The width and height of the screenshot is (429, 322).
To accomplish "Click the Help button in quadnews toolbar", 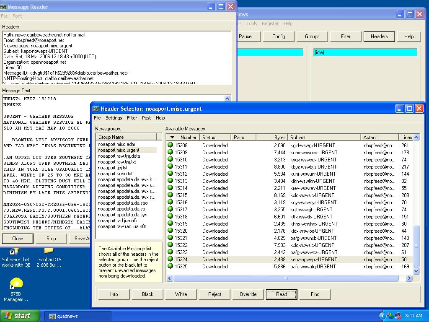I will [409, 36].
